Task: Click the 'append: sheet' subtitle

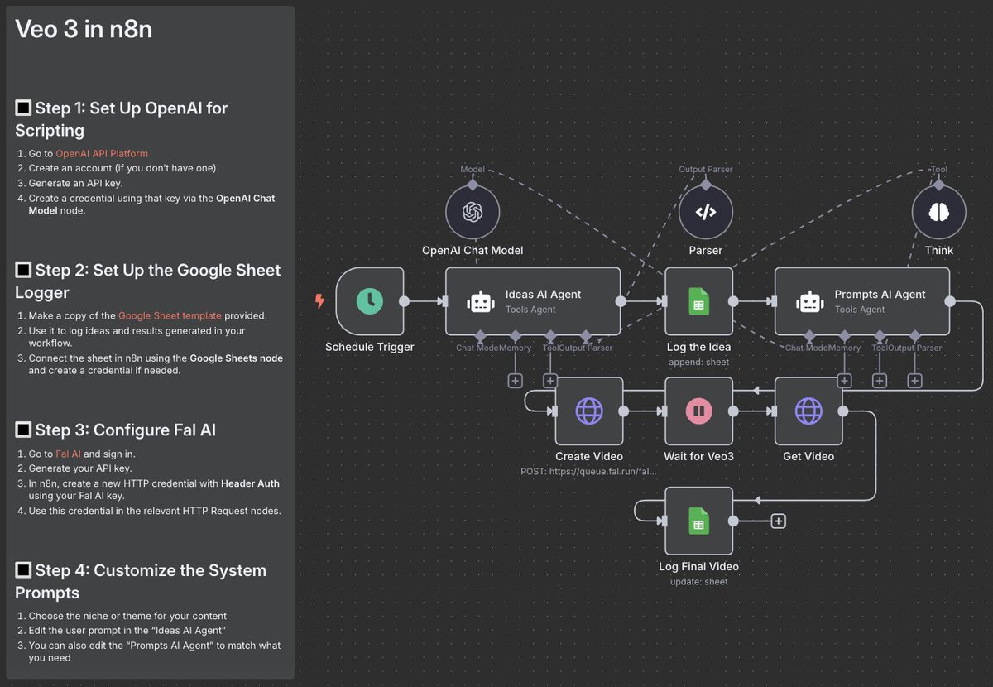Action: tap(698, 363)
